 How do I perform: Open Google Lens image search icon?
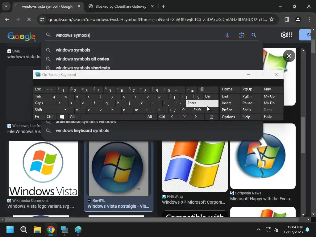point(241,35)
